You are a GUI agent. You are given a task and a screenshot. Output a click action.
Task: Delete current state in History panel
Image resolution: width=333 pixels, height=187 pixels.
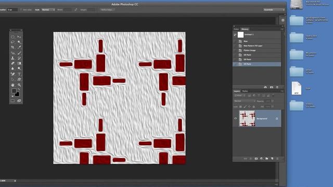coord(277,87)
